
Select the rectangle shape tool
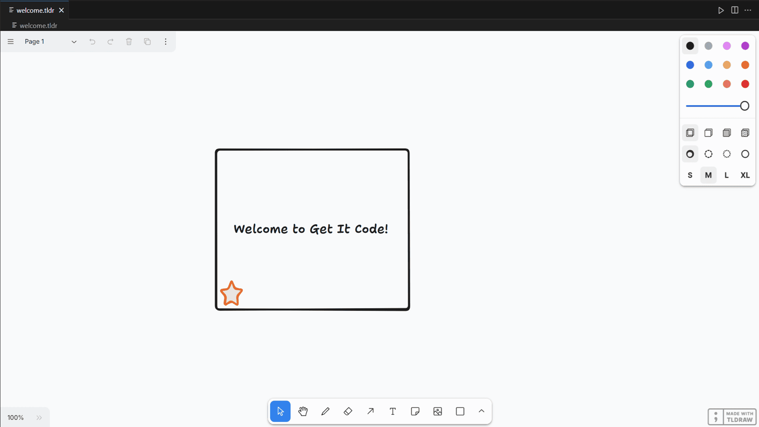[x=460, y=411]
